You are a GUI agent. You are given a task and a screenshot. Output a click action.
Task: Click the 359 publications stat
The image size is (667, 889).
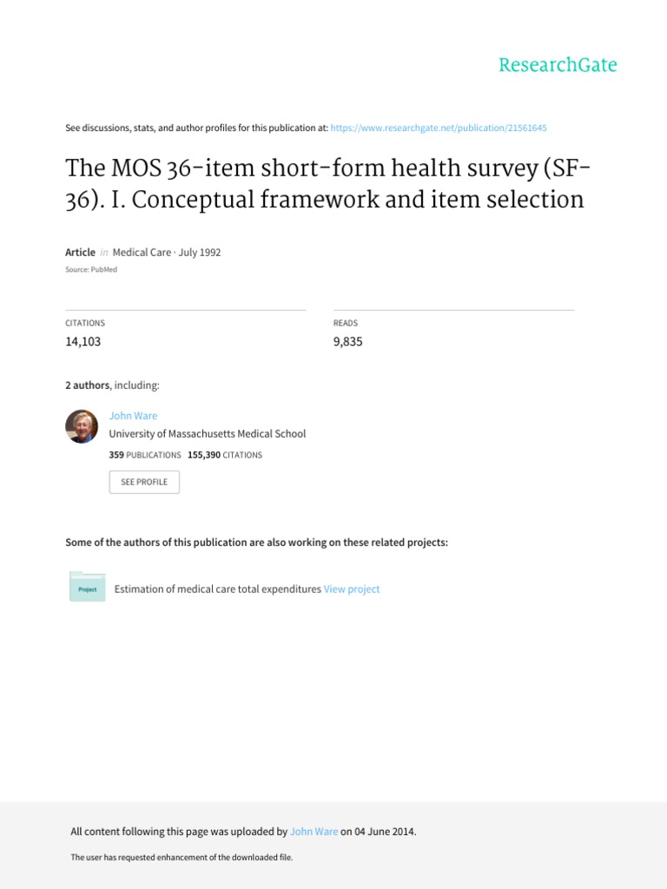pos(145,454)
